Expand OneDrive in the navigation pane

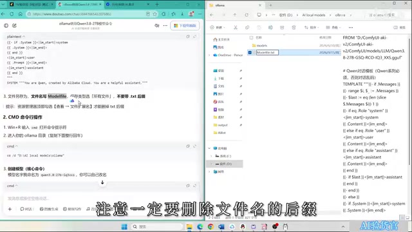click(x=209, y=55)
